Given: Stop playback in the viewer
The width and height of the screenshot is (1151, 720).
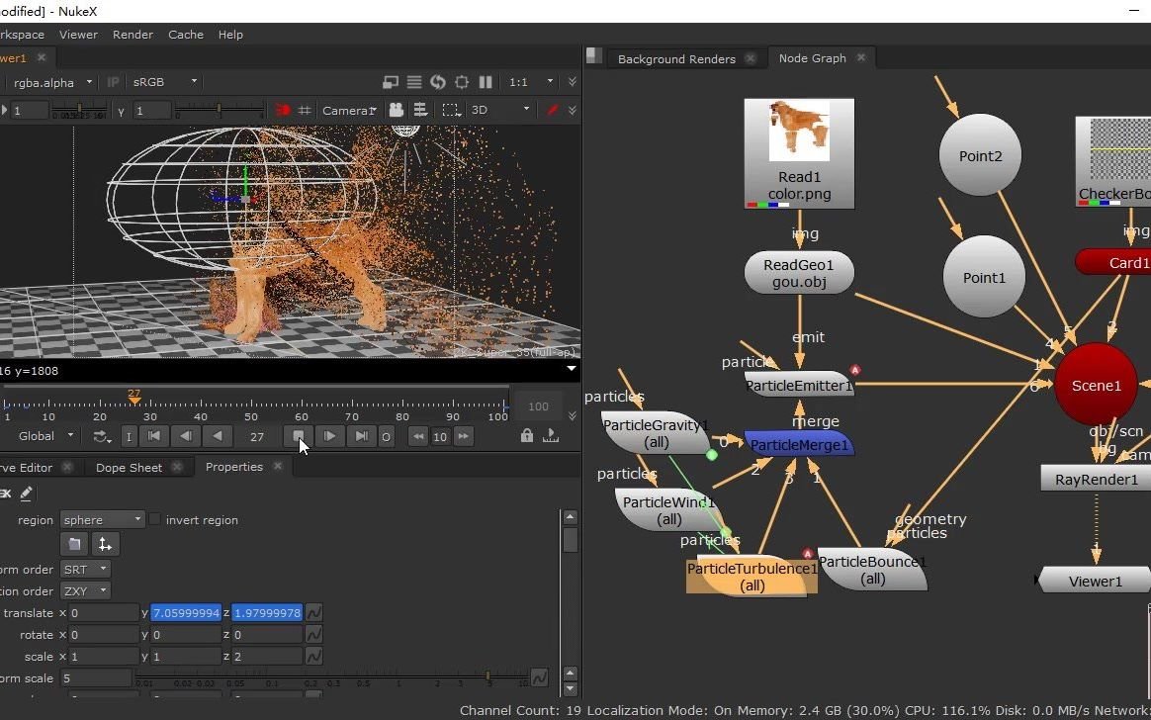Looking at the screenshot, I should pos(299,436).
